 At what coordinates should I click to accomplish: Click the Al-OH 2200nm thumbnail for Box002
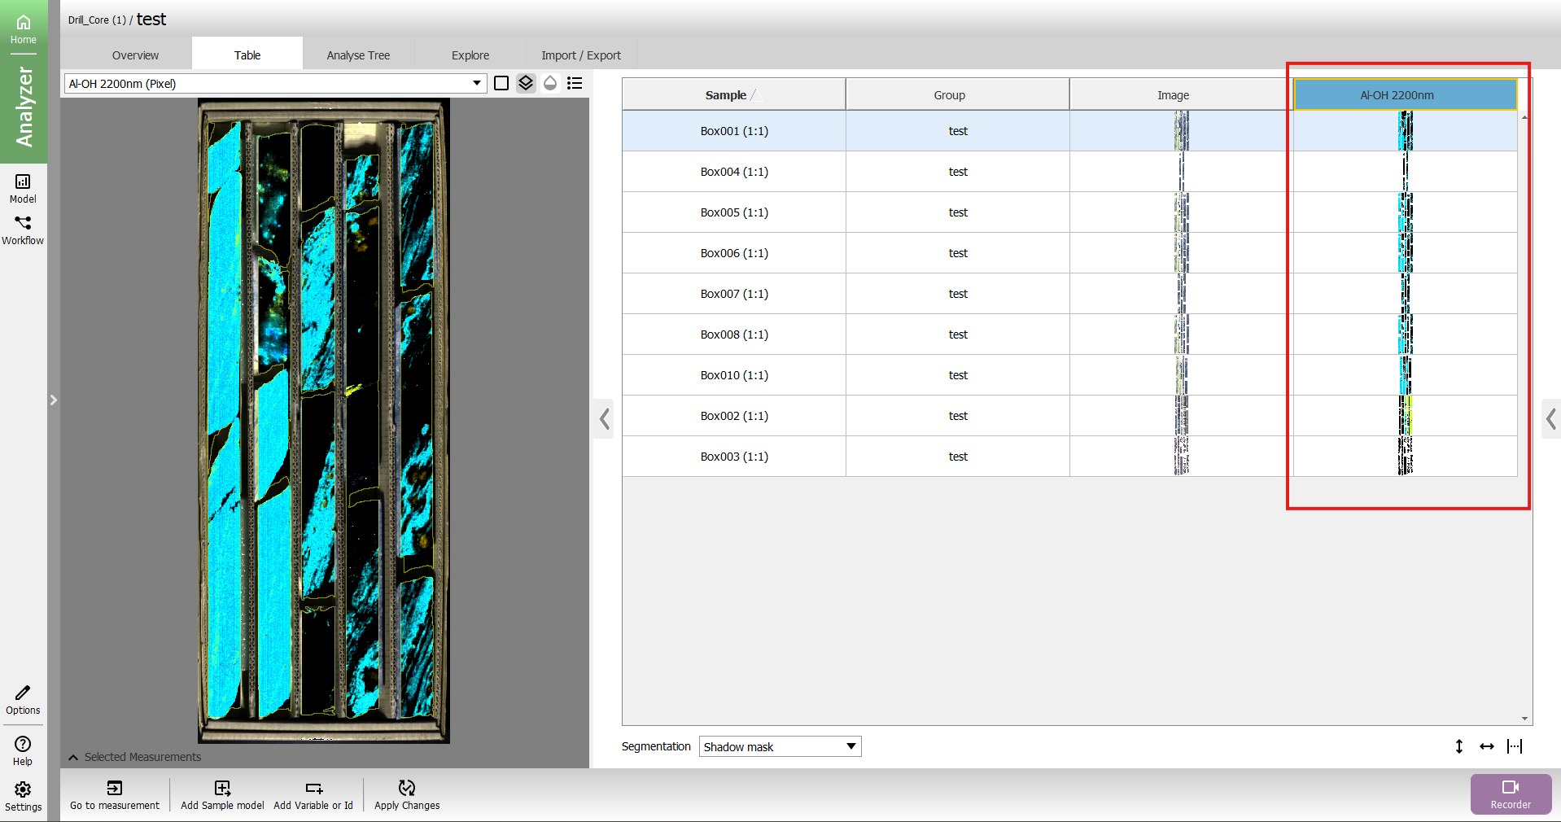tap(1405, 416)
